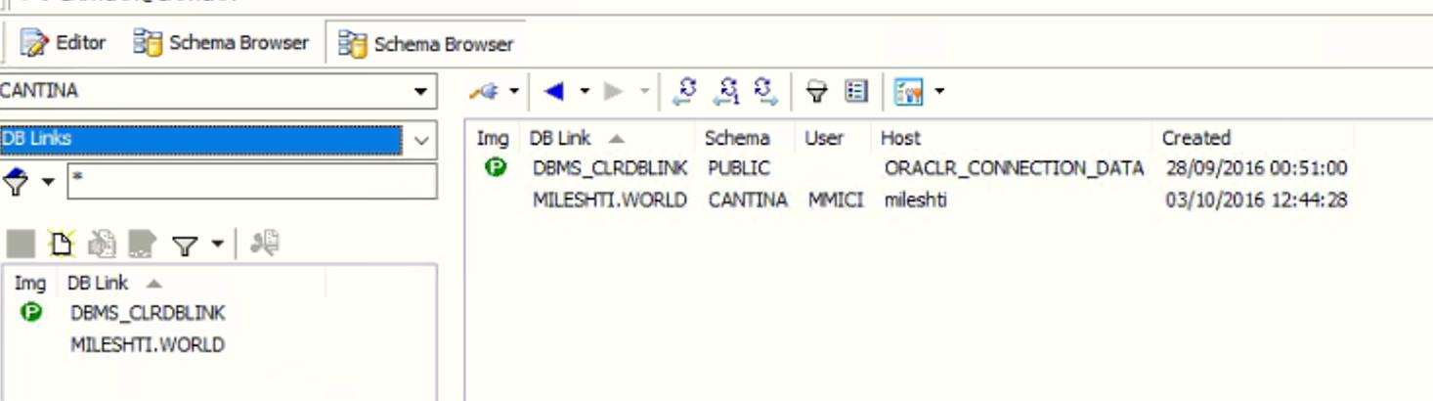Sort right grid by Img column header
The height and width of the screenshot is (401, 1433).
point(494,138)
